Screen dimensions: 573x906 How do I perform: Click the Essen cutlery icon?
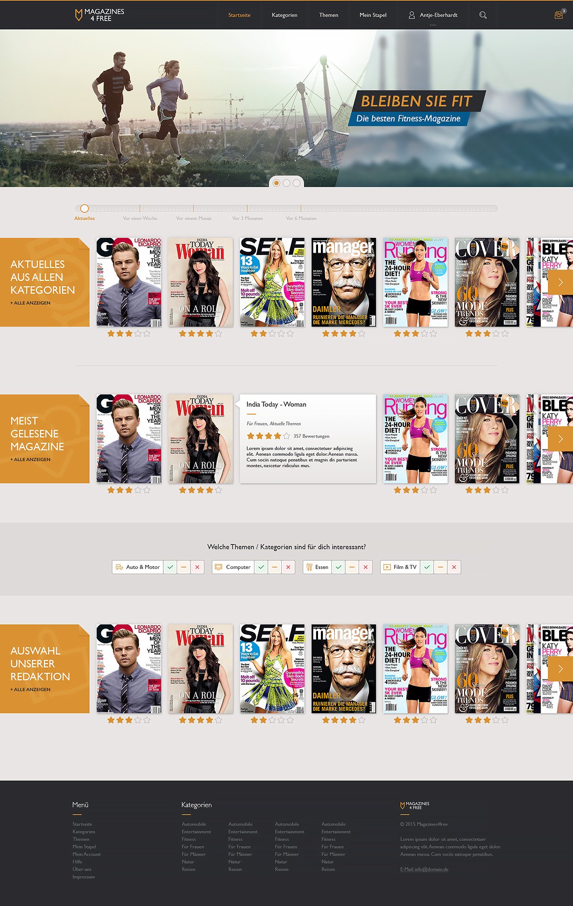tap(309, 567)
